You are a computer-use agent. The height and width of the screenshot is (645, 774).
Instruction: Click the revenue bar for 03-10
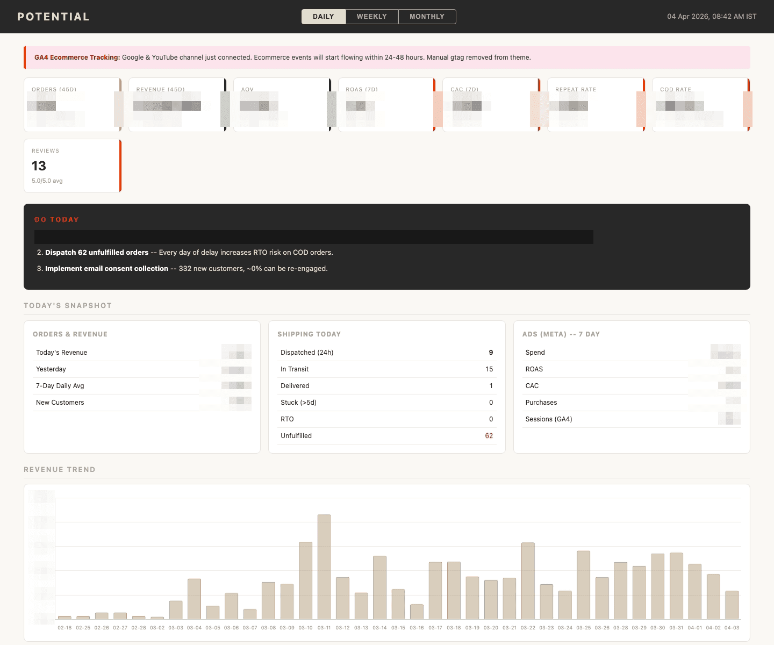point(305,580)
